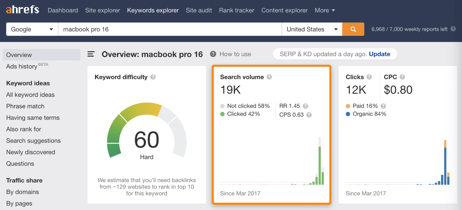This screenshot has width=462, height=210.
Task: Open Traffic share By pages
Action: 19,204
